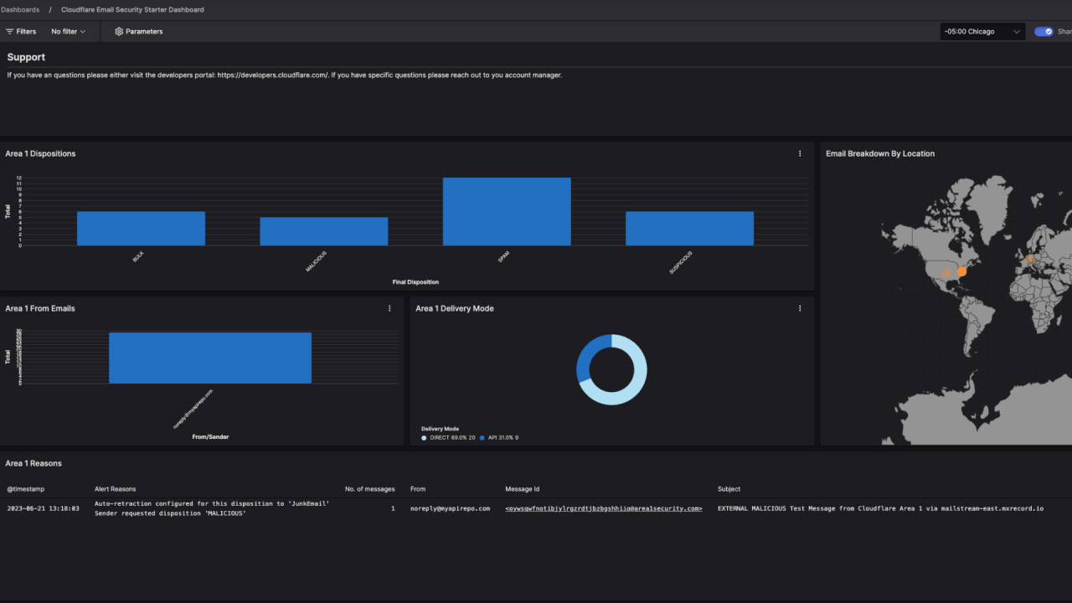Click the SPAM bar in Dispositions chart
Image resolution: width=1072 pixels, height=603 pixels.
tap(507, 212)
